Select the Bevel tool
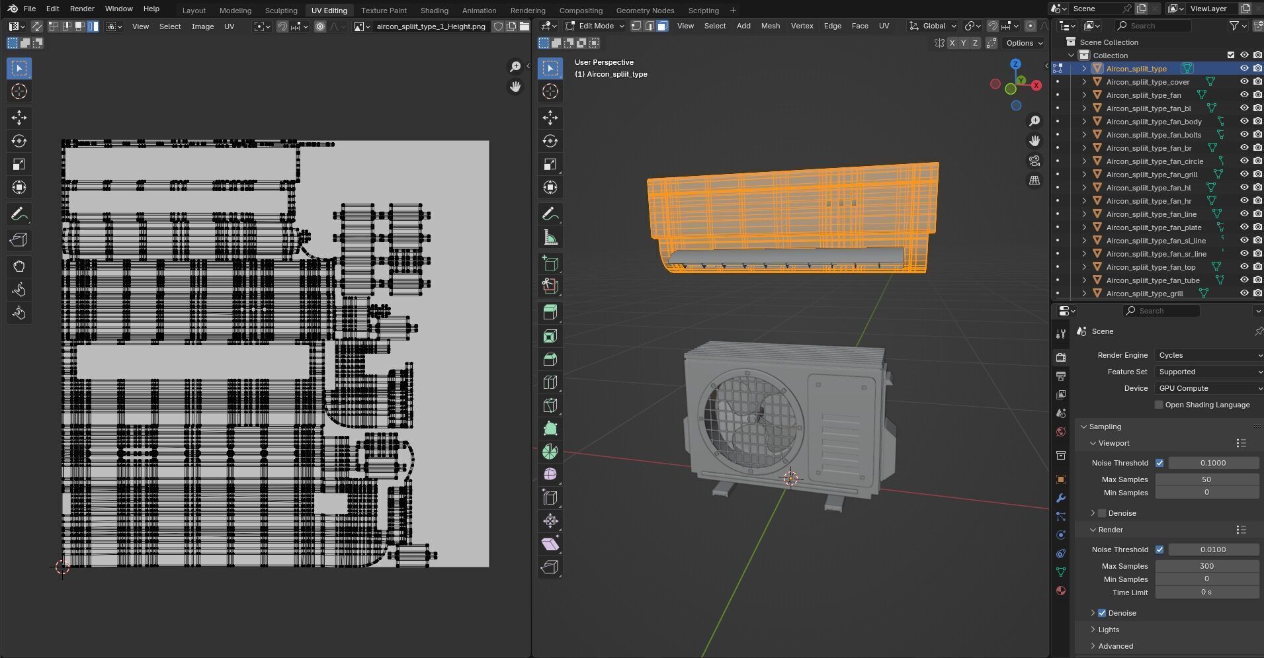This screenshot has height=658, width=1264. (x=550, y=359)
